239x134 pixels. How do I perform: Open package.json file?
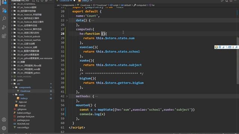coord(23,120)
